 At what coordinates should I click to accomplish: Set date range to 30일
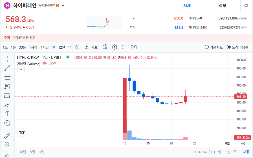click(23, 152)
